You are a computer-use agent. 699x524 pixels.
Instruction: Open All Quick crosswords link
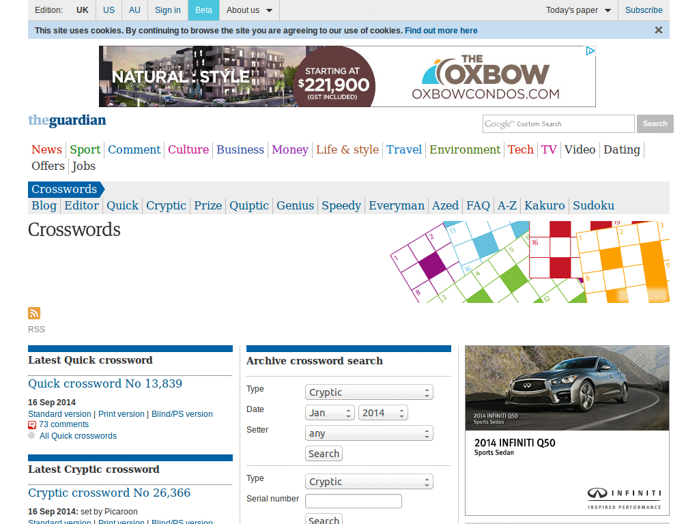point(78,436)
